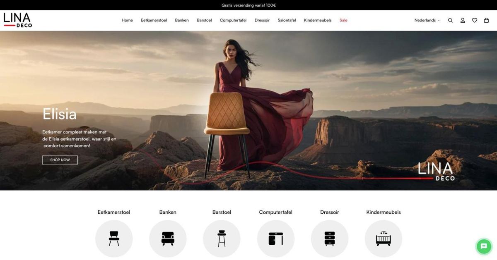Open the green chat widget
497x260 pixels.
(483, 246)
